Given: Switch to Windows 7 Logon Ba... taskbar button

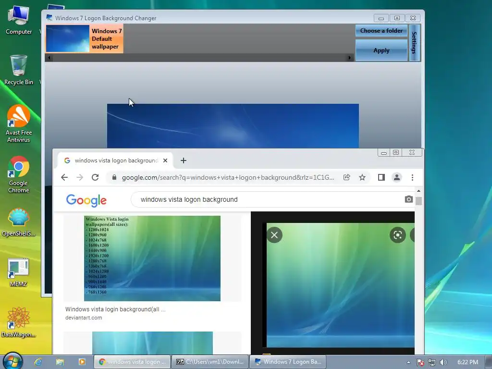Looking at the screenshot, I should [288, 362].
